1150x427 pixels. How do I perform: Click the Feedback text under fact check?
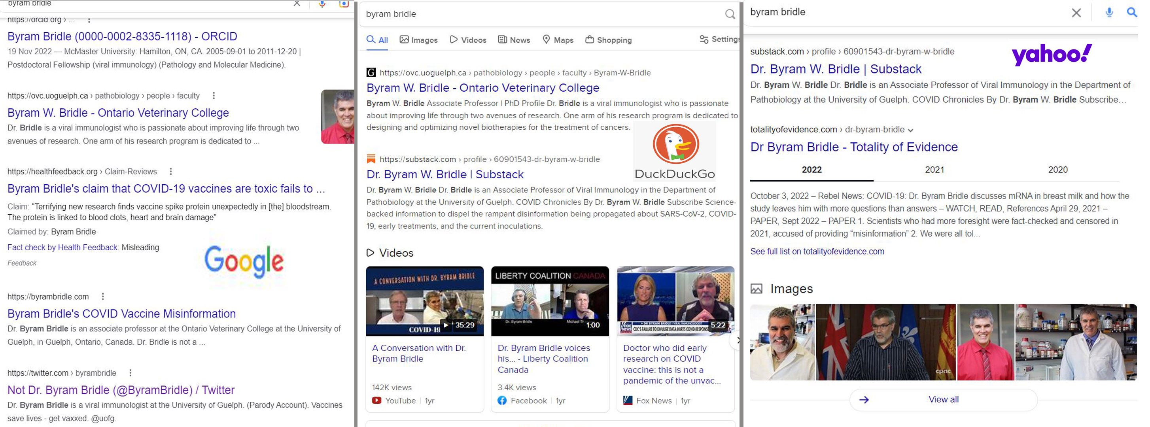point(22,263)
